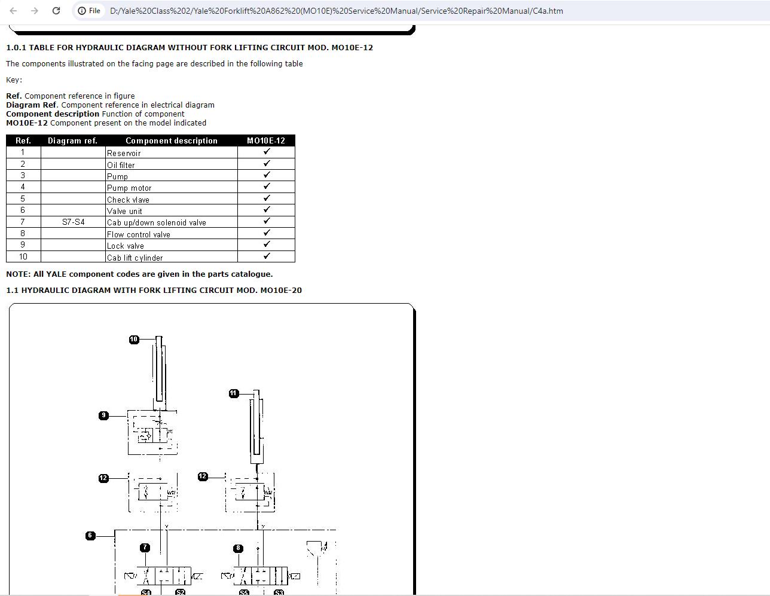The height and width of the screenshot is (596, 770).
Task: Click the checkmark in the Oil filter row
Action: tap(267, 163)
